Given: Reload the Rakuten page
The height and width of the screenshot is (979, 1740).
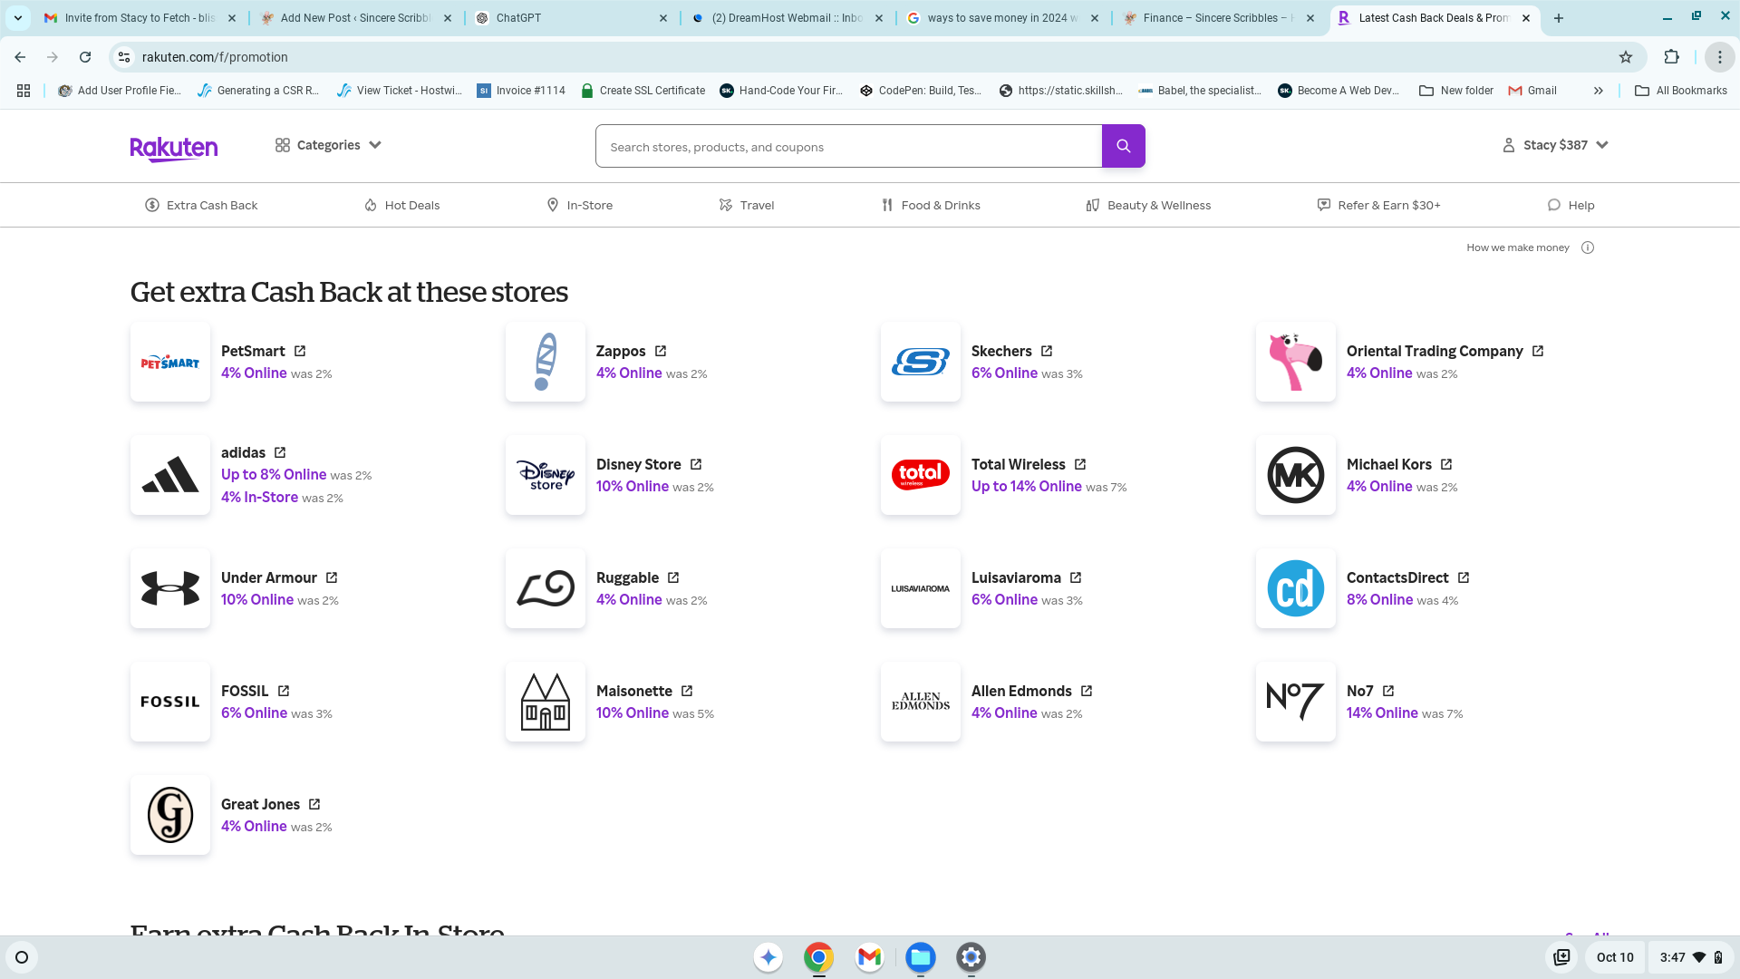Looking at the screenshot, I should coord(85,57).
